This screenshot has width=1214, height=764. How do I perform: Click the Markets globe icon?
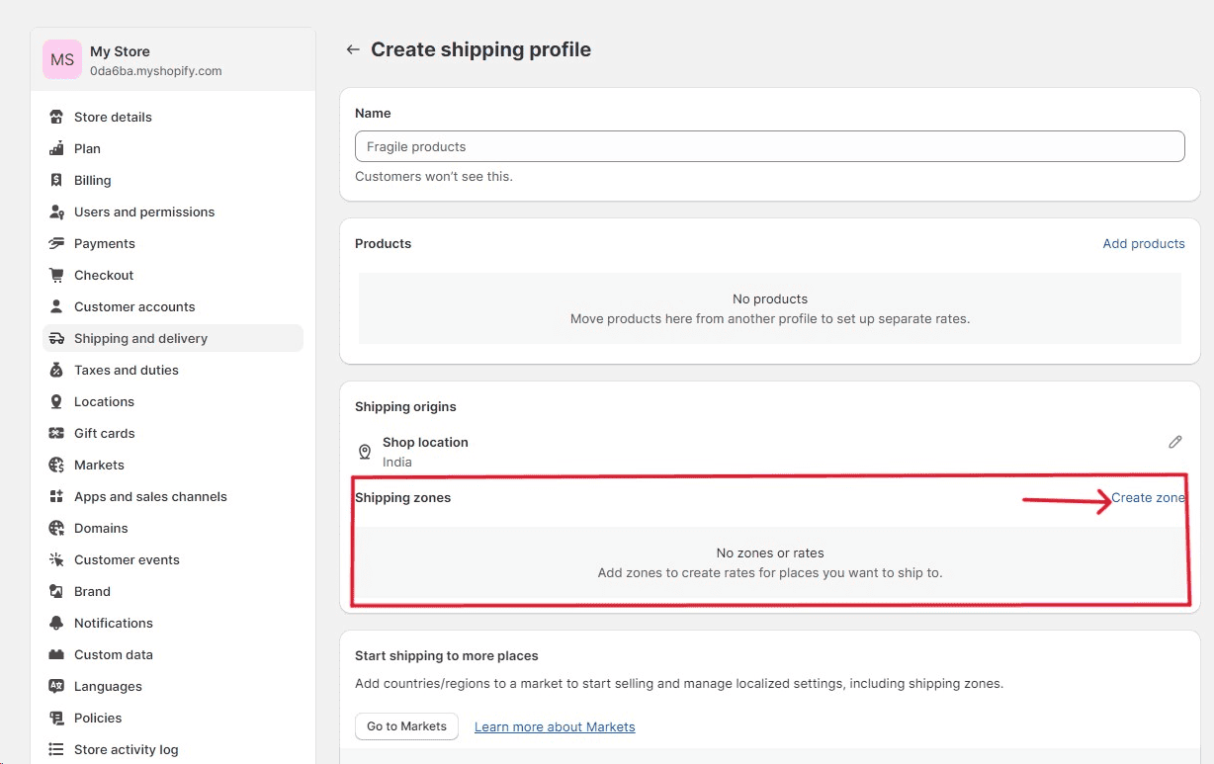(x=56, y=465)
